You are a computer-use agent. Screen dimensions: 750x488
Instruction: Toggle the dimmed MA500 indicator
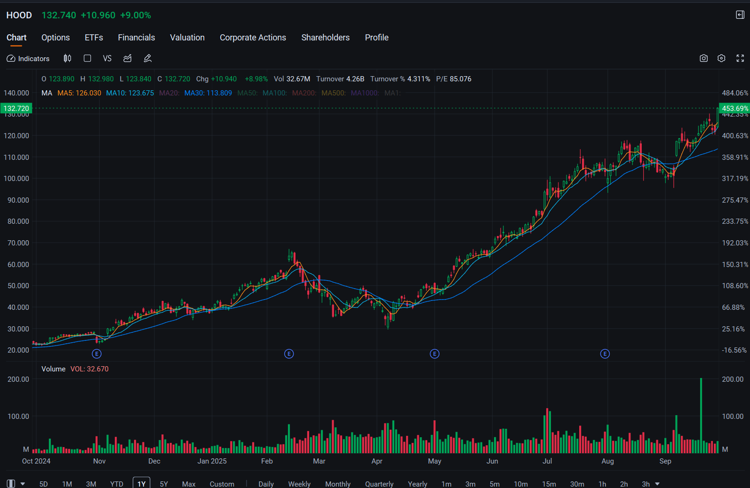(x=334, y=93)
